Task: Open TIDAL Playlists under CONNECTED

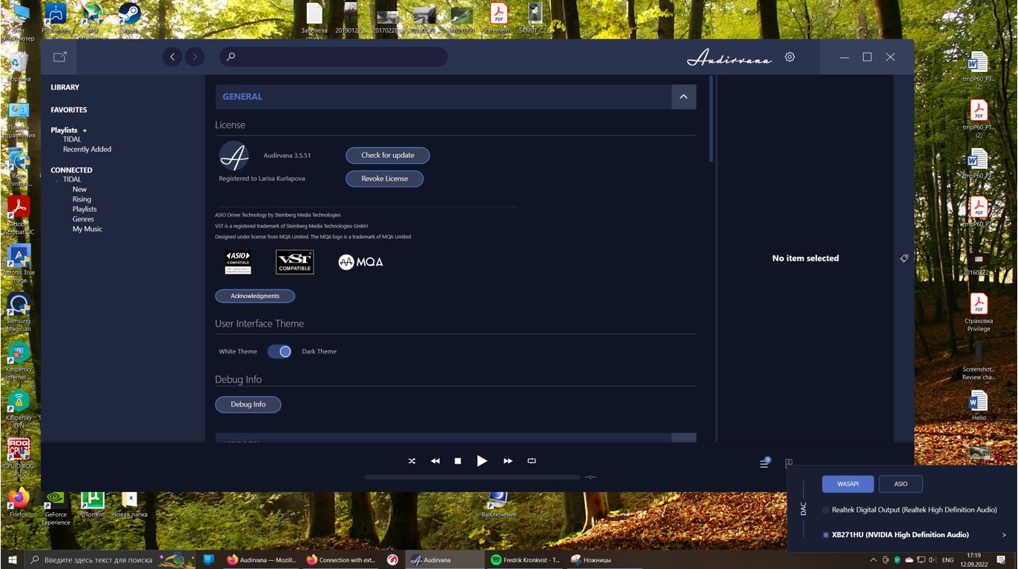Action: tap(85, 210)
